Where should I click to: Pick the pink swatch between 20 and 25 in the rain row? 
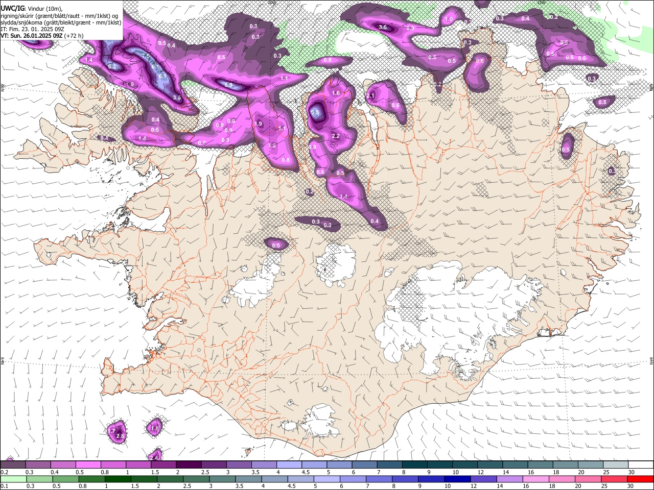(x=588, y=479)
